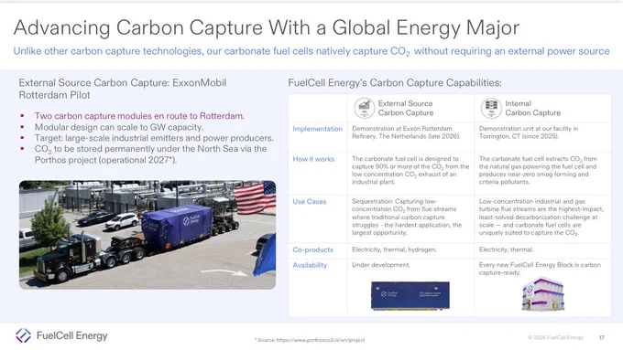The width and height of the screenshot is (623, 350).
Task: Click subtitle about carbonate fuel cells
Action: [311, 51]
